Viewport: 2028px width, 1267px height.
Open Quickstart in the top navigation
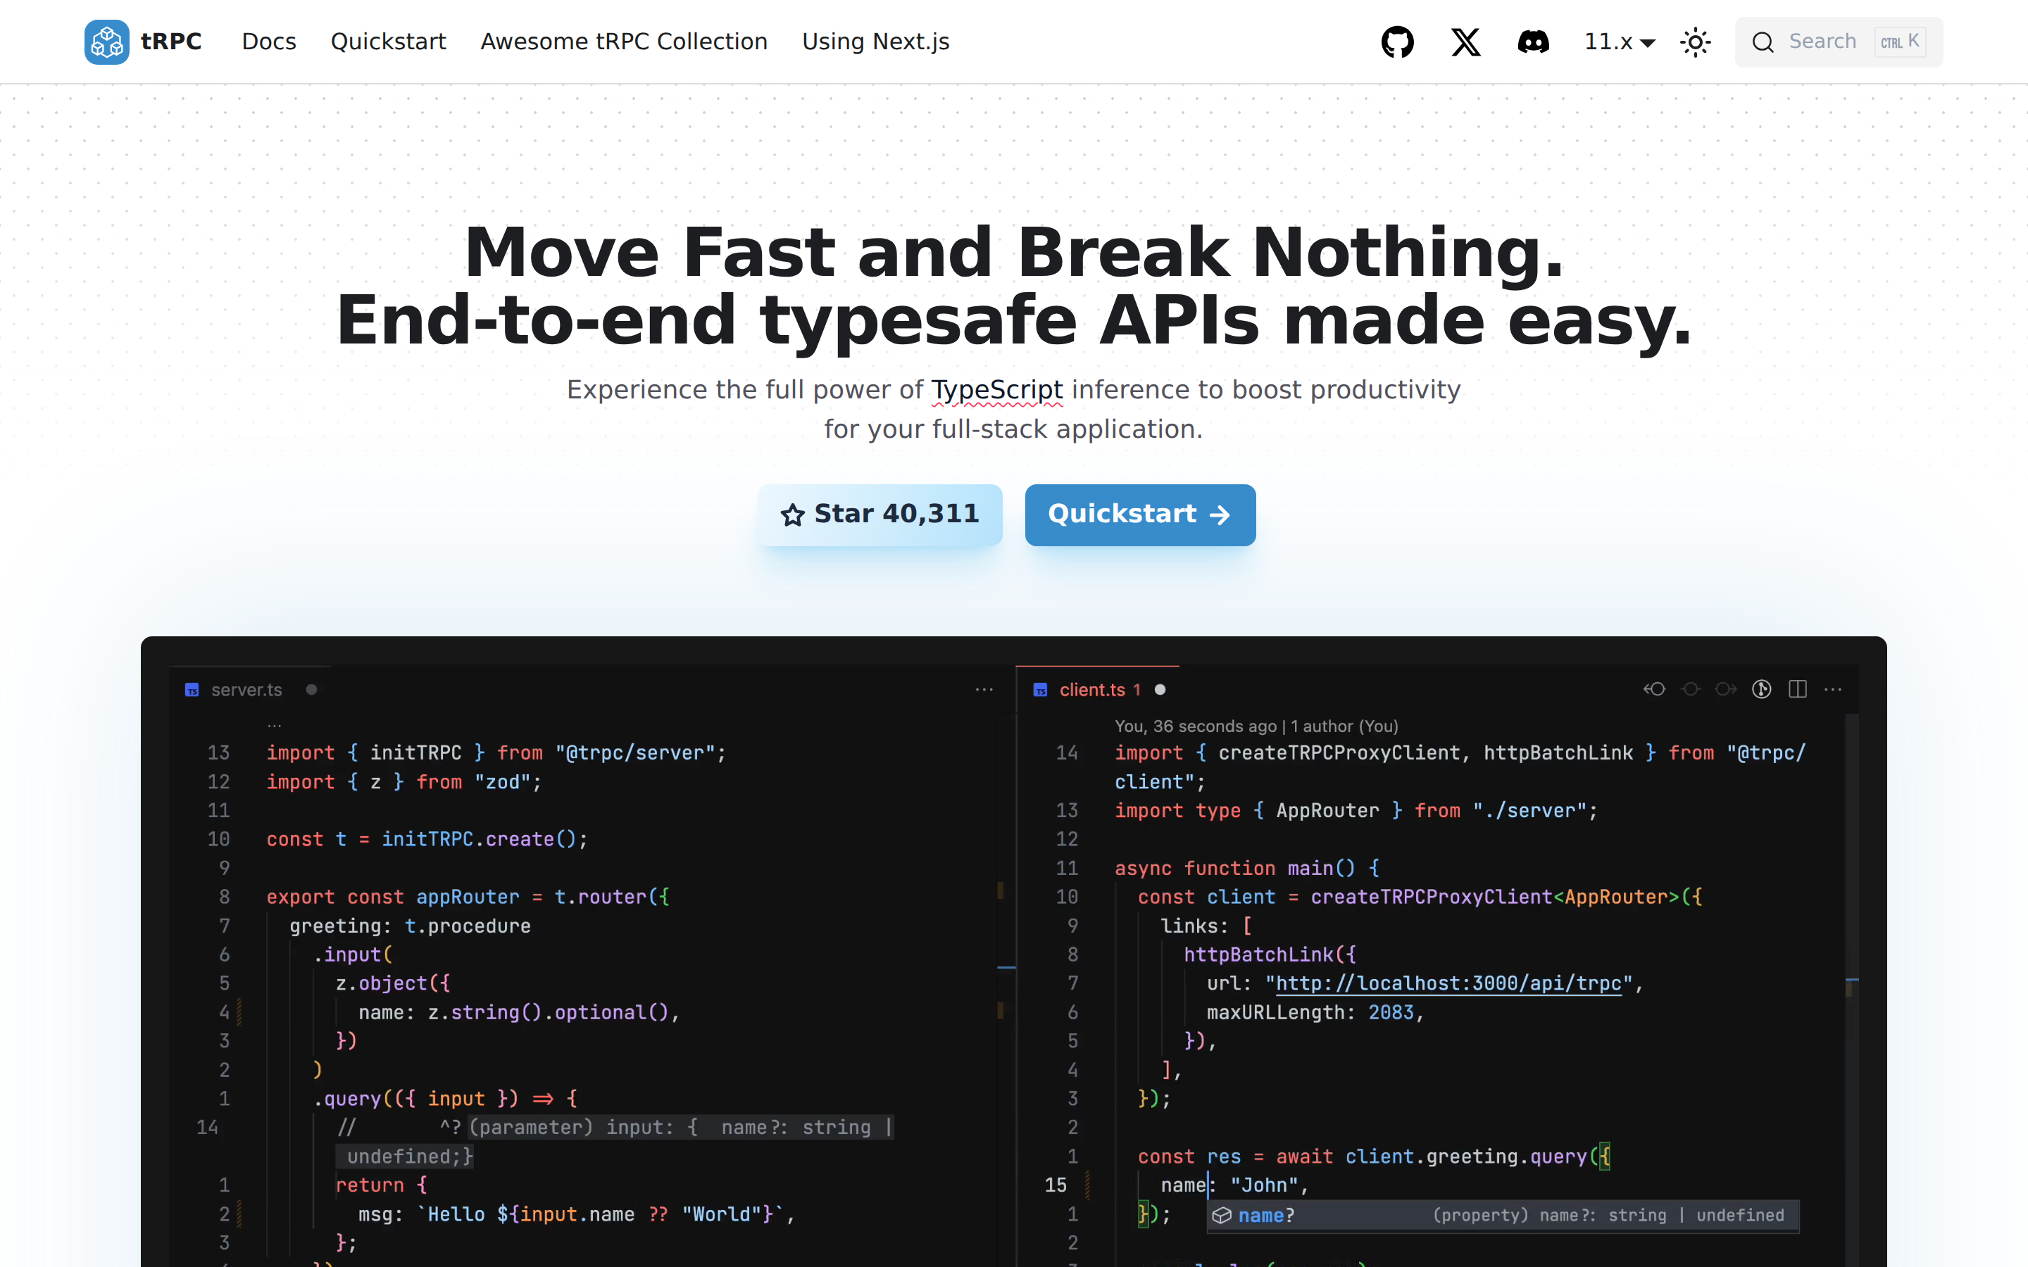388,42
